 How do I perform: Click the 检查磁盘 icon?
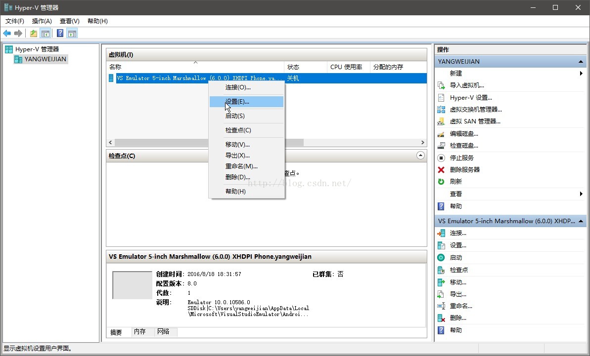pyautogui.click(x=441, y=146)
